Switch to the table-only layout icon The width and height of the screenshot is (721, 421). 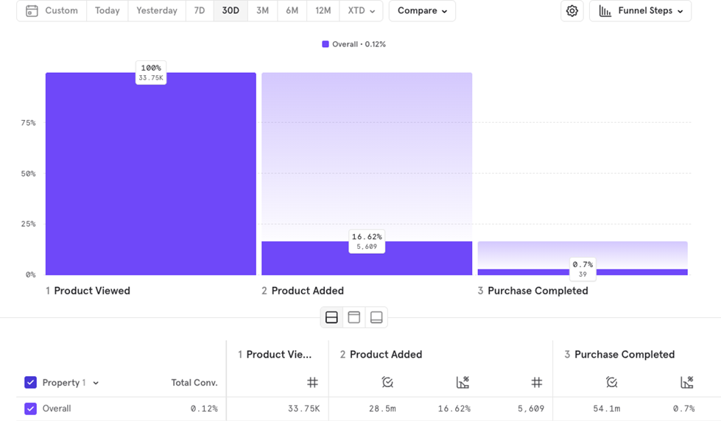[x=376, y=317]
